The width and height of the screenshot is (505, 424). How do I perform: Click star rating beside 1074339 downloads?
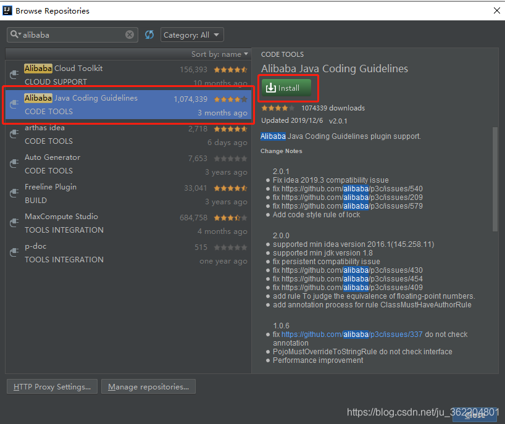pos(278,108)
